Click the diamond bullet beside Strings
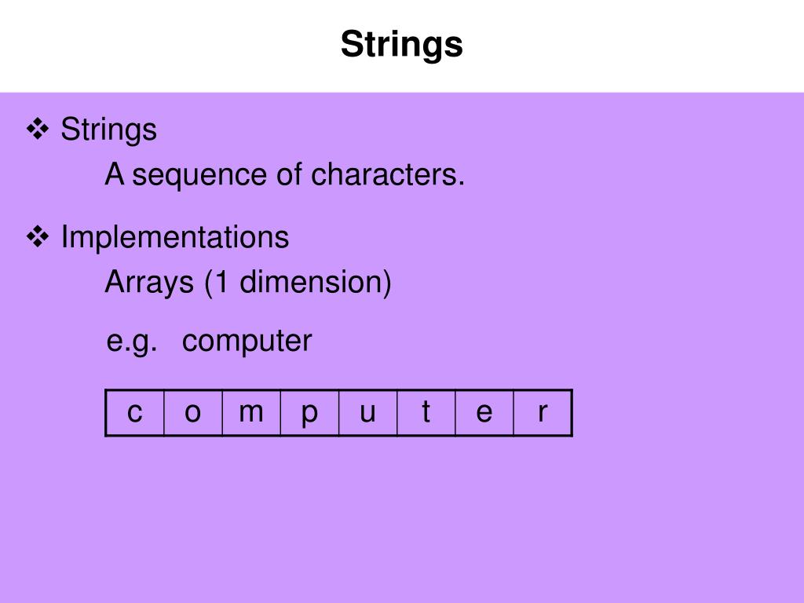Image resolution: width=804 pixels, height=603 pixels. click(x=38, y=130)
